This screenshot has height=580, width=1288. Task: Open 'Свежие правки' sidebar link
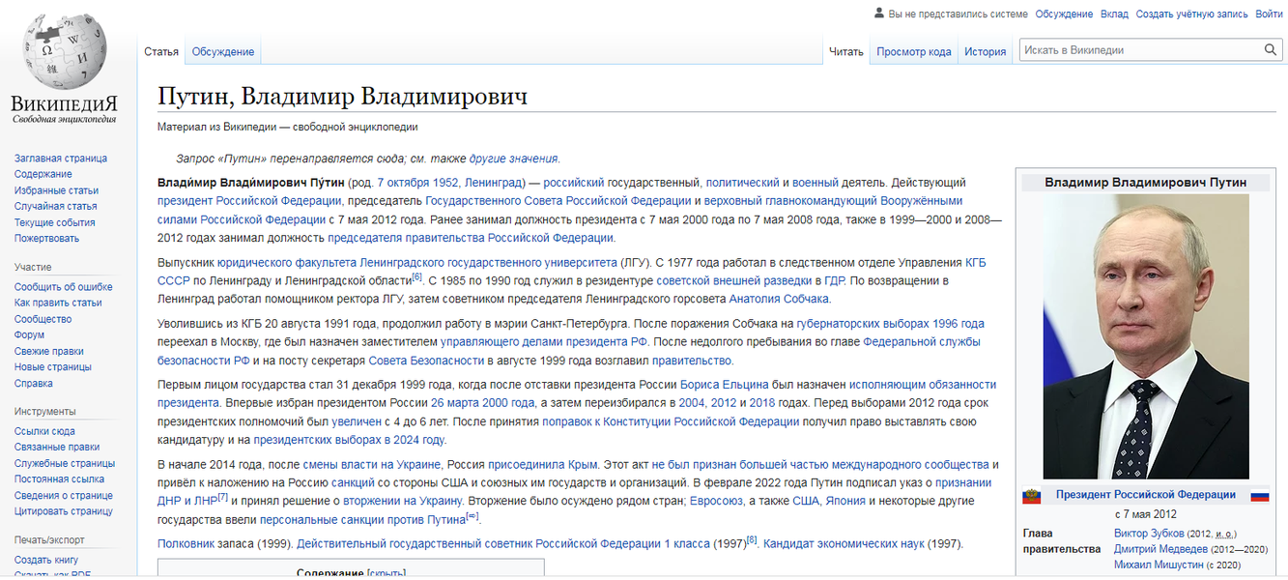click(x=49, y=352)
